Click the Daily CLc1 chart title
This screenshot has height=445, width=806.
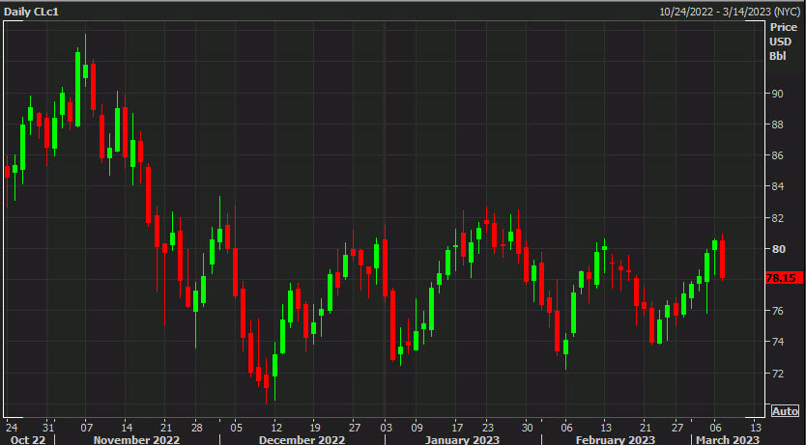(31, 12)
